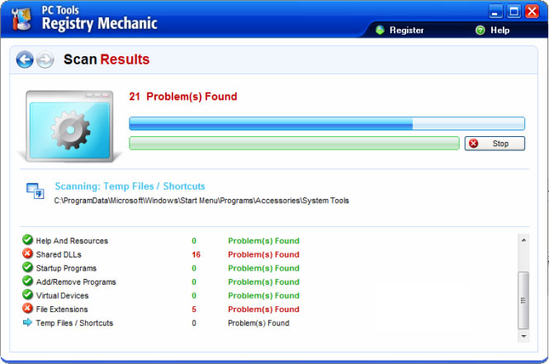Click the 5 count for File Extensions

click(194, 309)
